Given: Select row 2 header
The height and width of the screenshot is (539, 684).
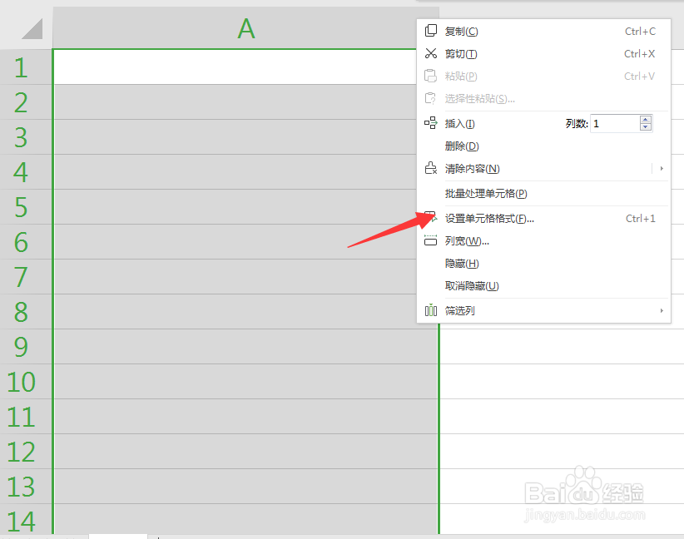Looking at the screenshot, I should 26,102.
